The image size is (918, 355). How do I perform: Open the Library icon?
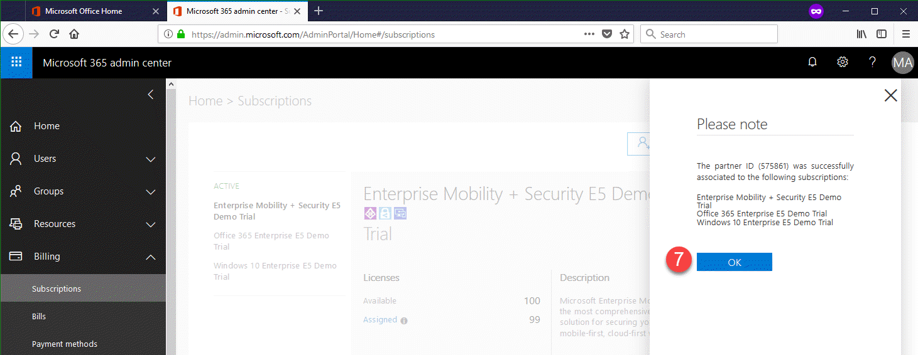coord(861,34)
